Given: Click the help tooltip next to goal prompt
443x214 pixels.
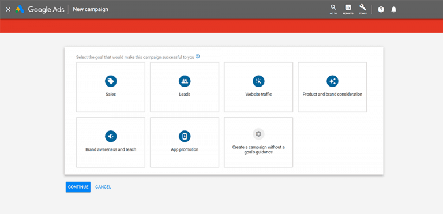Looking at the screenshot, I should pos(198,57).
